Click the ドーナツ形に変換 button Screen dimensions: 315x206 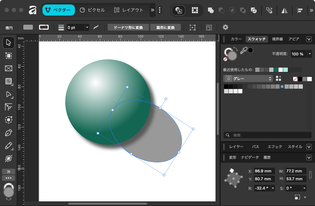pos(129,27)
